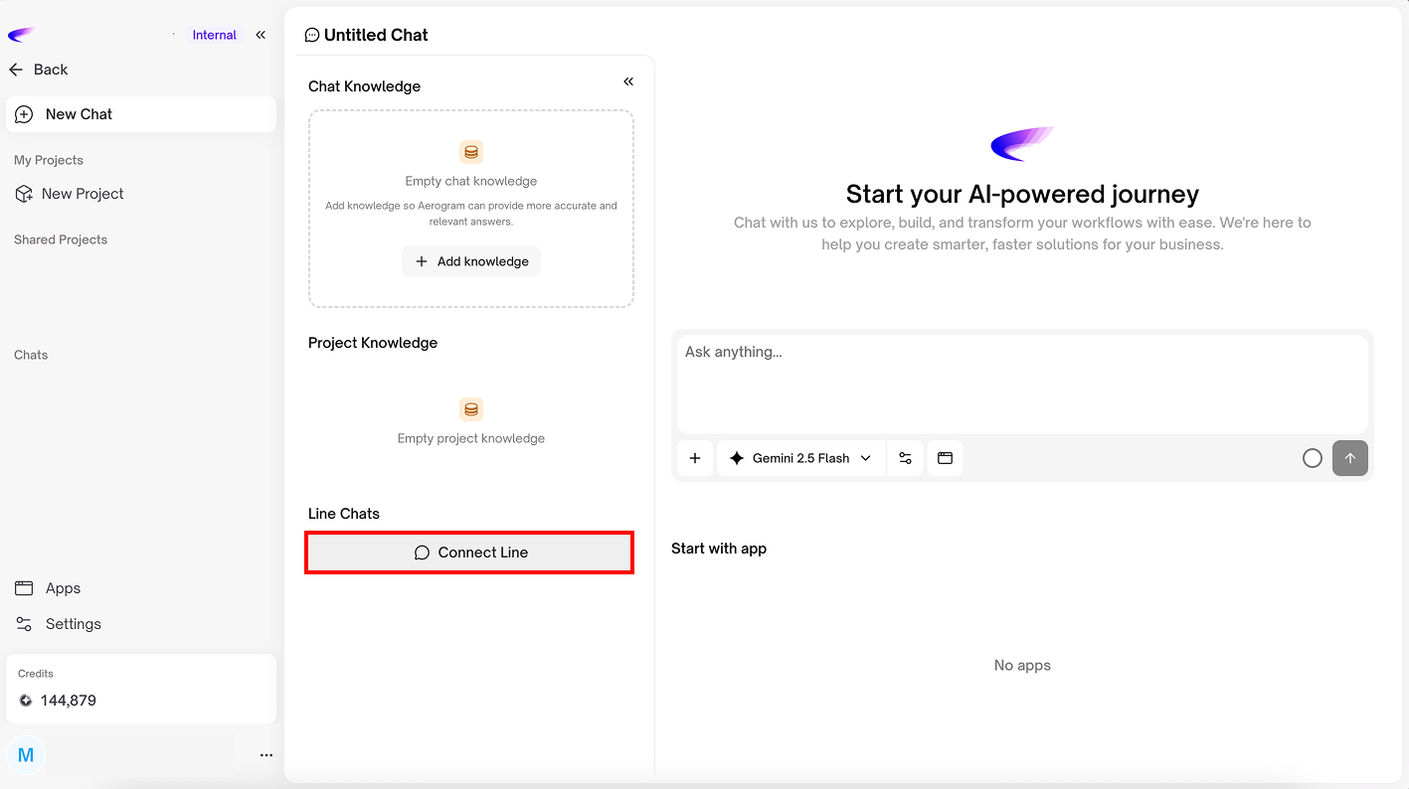Image resolution: width=1409 pixels, height=789 pixels.
Task: Click the apps window icon beside sliders
Action: [x=945, y=458]
